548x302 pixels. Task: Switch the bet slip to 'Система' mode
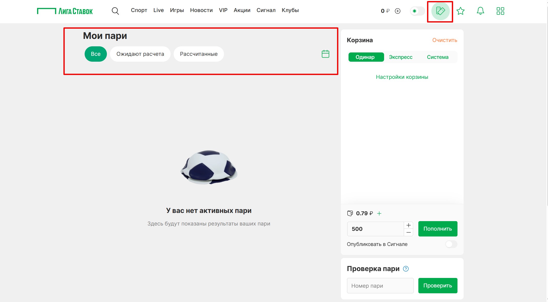pos(438,57)
